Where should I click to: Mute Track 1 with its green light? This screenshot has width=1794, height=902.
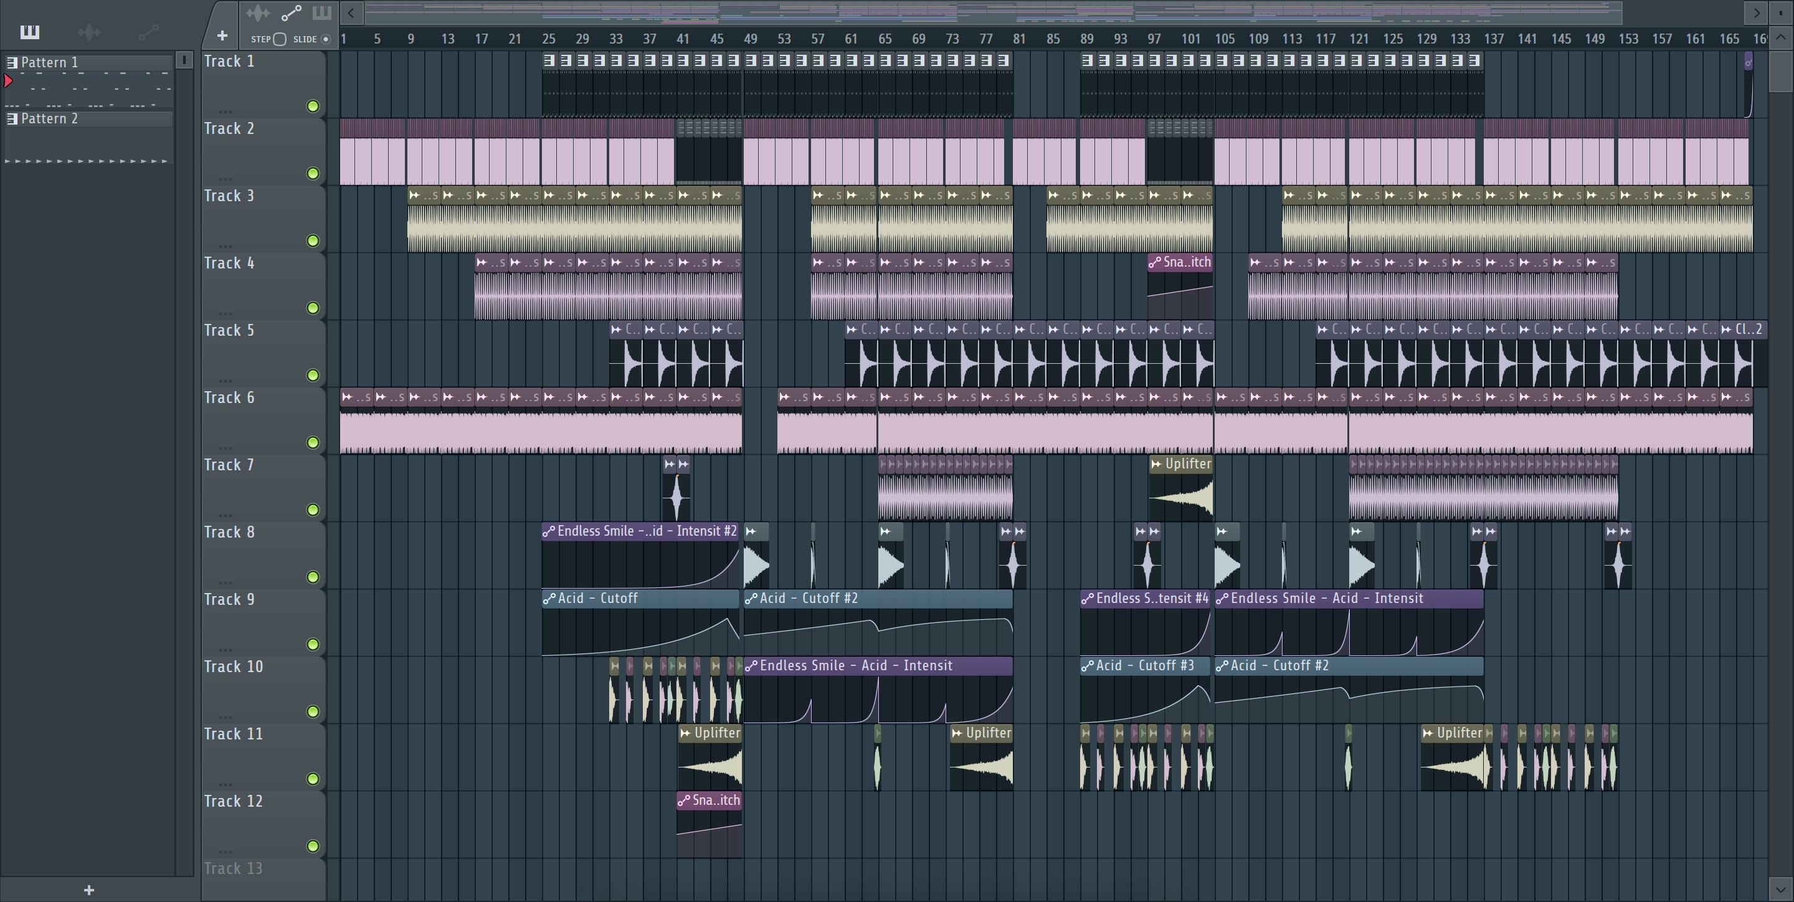(313, 106)
